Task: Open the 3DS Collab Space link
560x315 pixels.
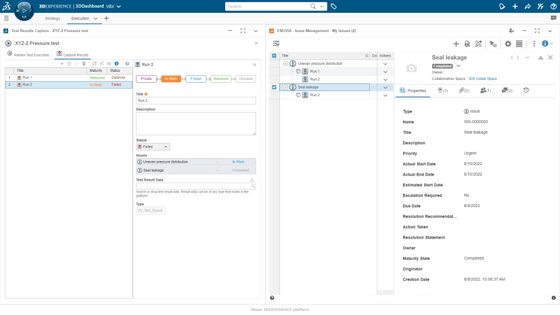Action: [482, 79]
